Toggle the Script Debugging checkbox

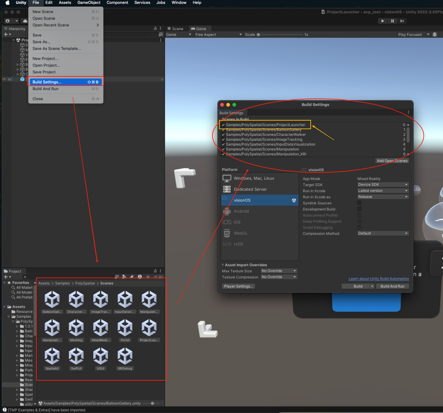[359, 227]
